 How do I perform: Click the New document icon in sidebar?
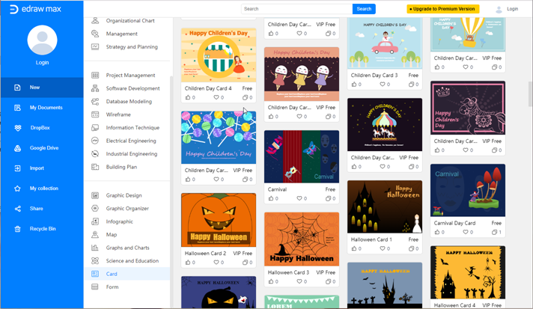coord(17,88)
